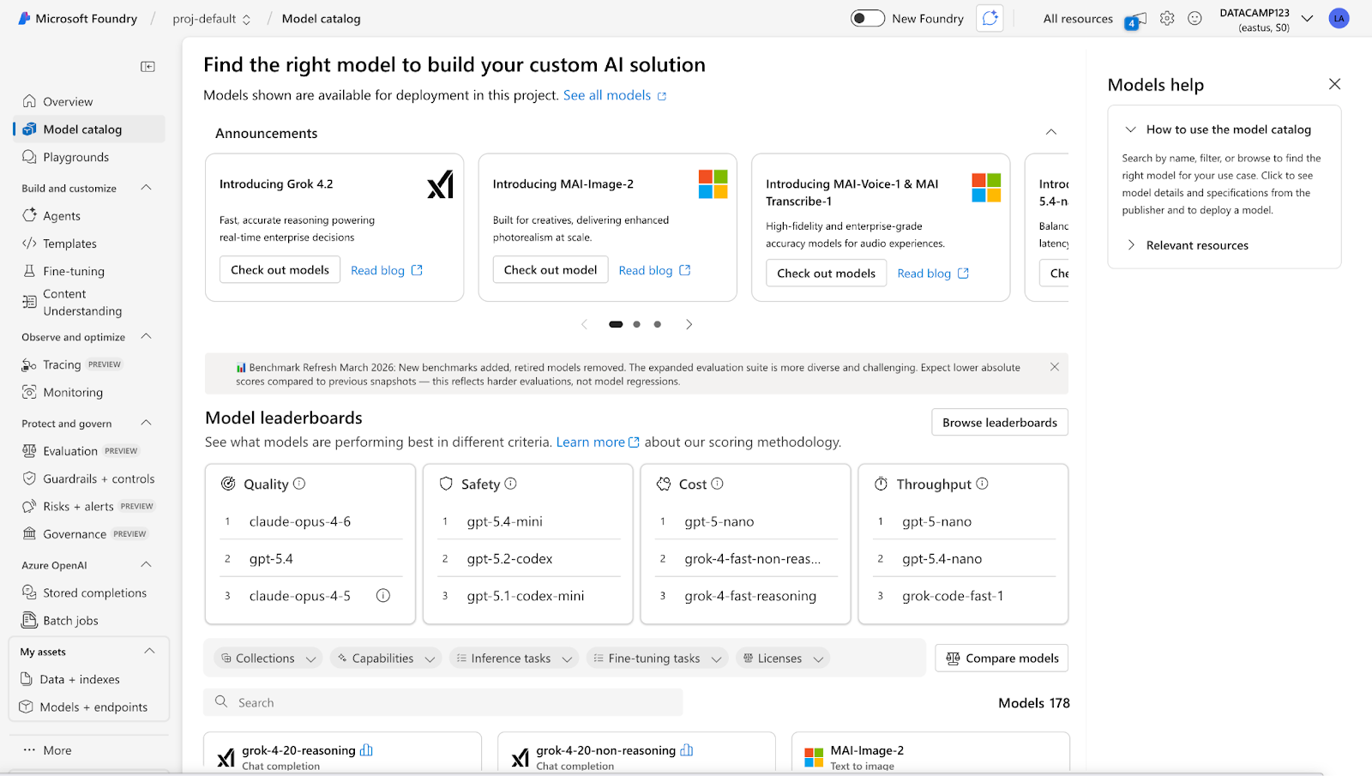Click the feedback smiley face icon

(x=1194, y=18)
